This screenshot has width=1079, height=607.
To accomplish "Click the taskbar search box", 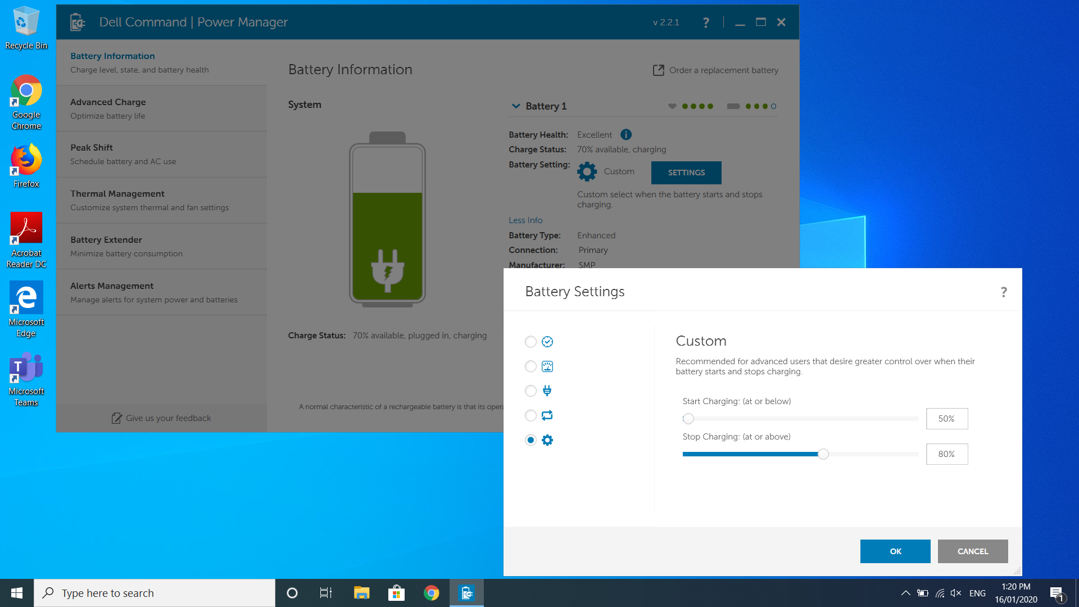I will coord(155,593).
